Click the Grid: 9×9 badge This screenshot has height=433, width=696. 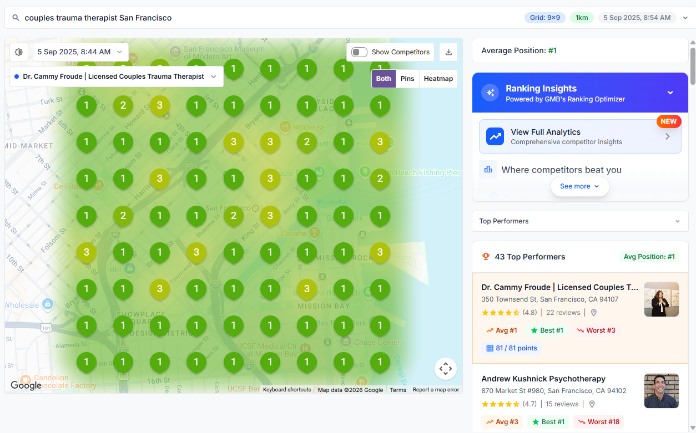(545, 18)
